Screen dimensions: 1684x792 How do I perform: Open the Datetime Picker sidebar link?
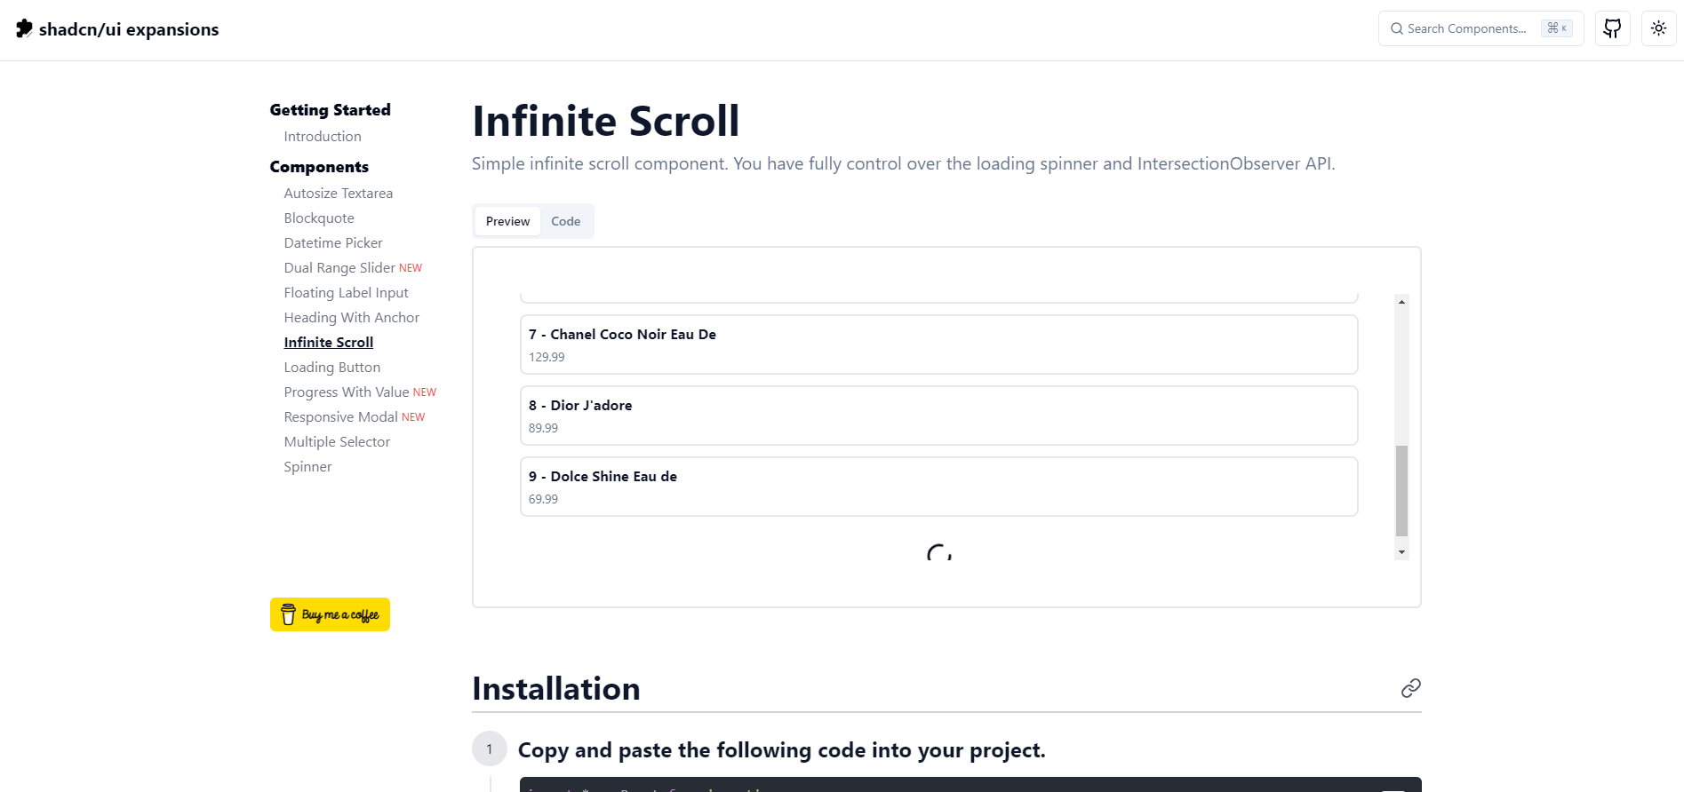pyautogui.click(x=333, y=243)
